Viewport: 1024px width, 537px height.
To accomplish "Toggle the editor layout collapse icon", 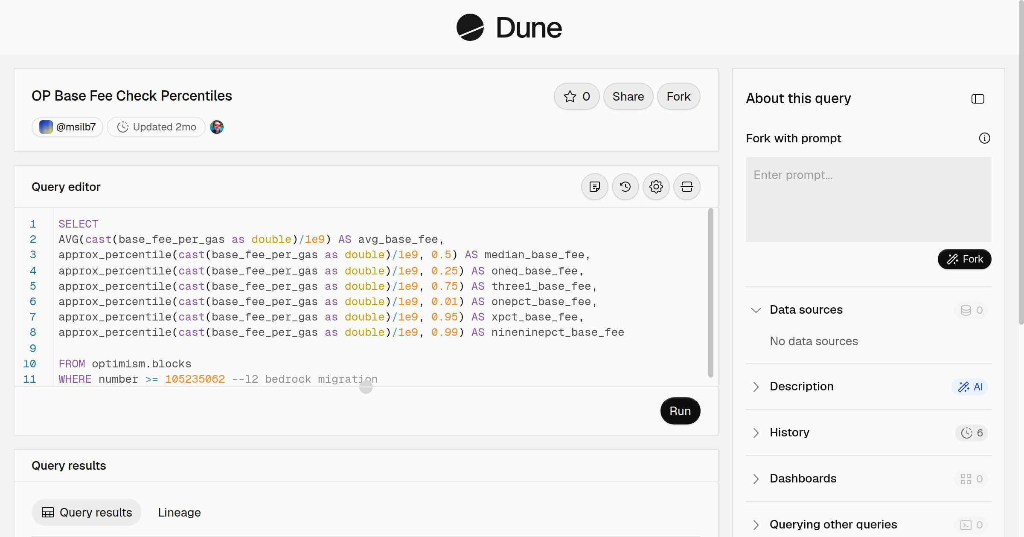I will point(687,187).
